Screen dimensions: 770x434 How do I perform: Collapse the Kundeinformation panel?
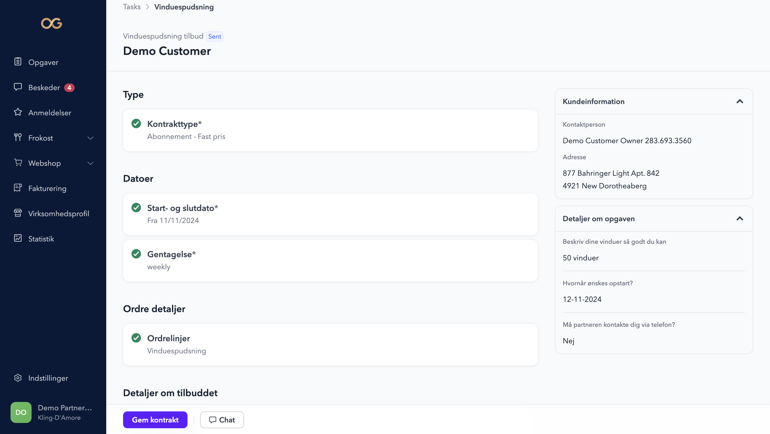739,101
